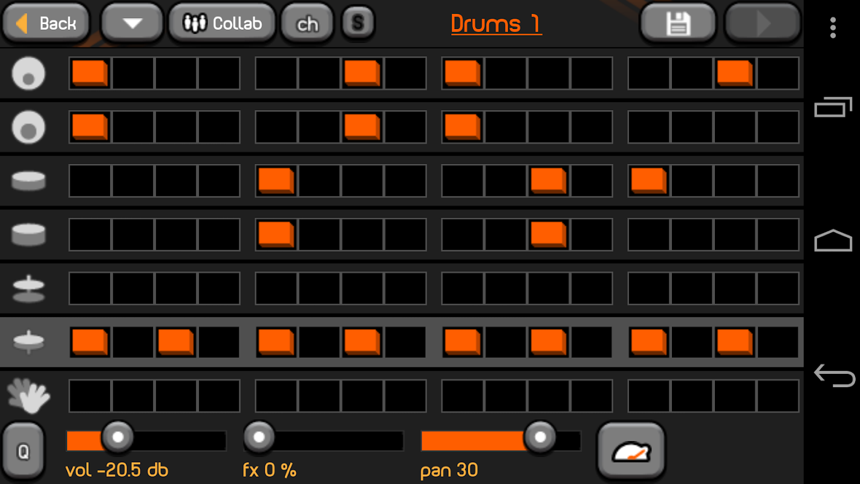Image resolution: width=860 pixels, height=484 pixels.
Task: Open Android overflow menu with three dots
Action: [833, 27]
